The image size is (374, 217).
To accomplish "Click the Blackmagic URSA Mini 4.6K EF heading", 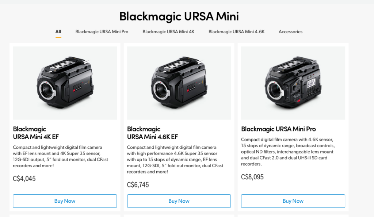I will (x=152, y=133).
